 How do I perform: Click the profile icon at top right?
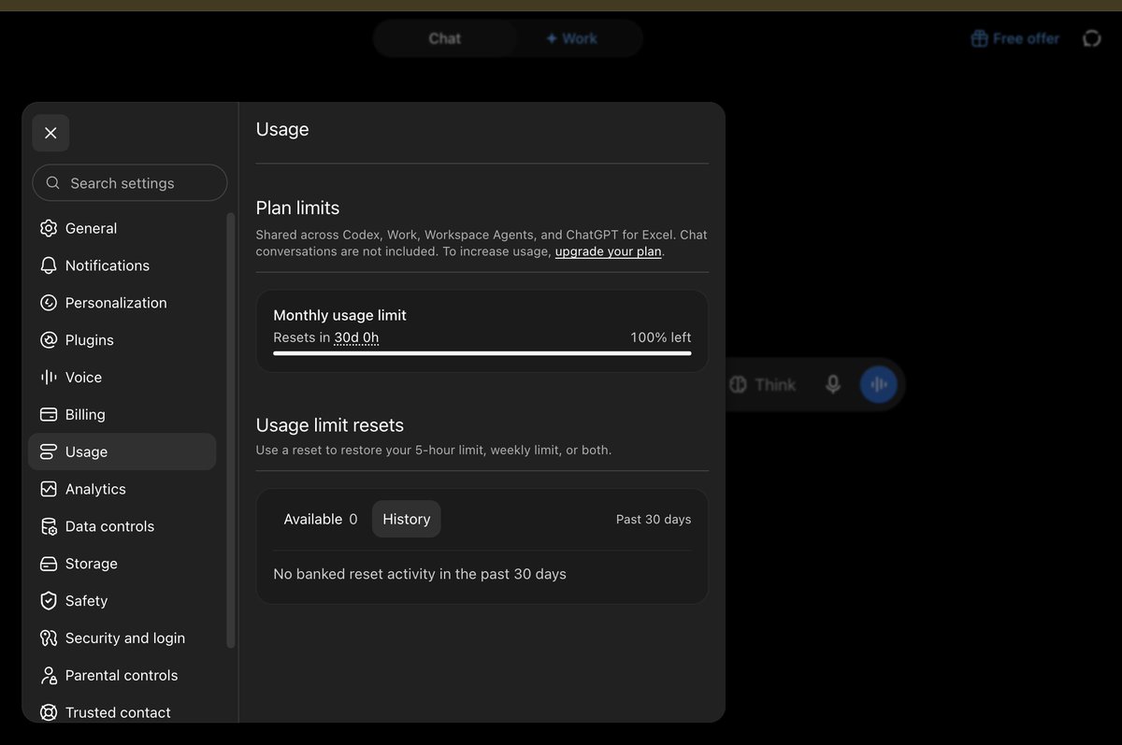[x=1092, y=38]
